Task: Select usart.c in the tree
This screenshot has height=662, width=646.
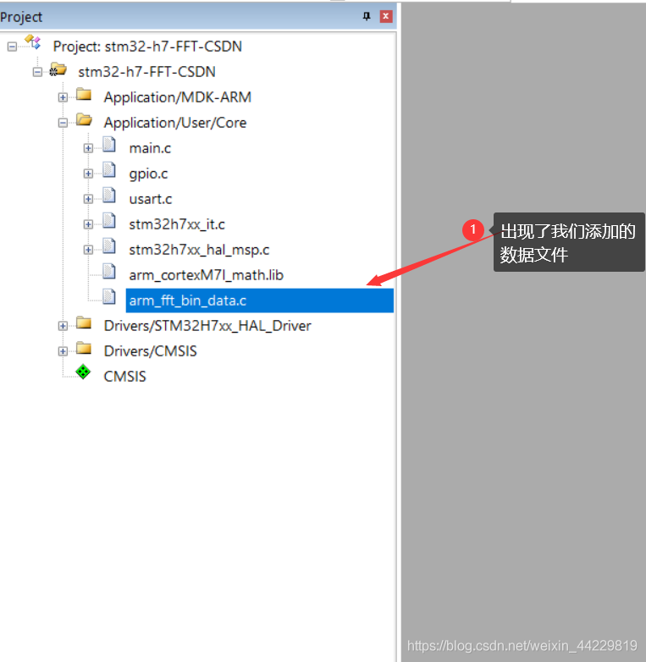Action: (151, 199)
